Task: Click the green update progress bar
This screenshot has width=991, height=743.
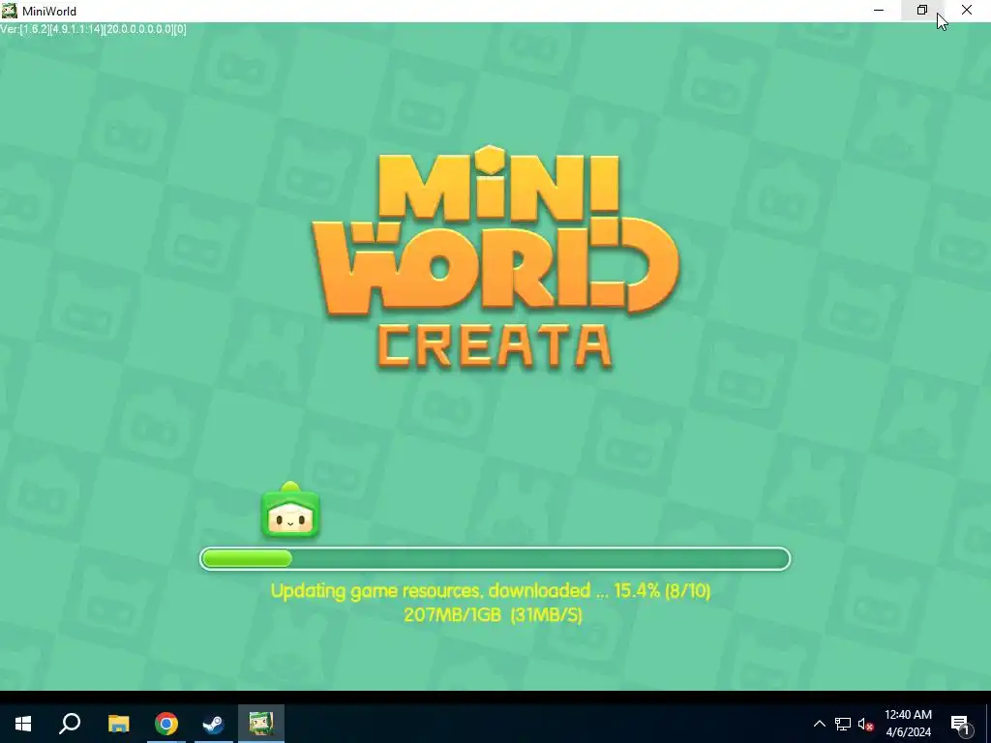Action: coord(495,558)
